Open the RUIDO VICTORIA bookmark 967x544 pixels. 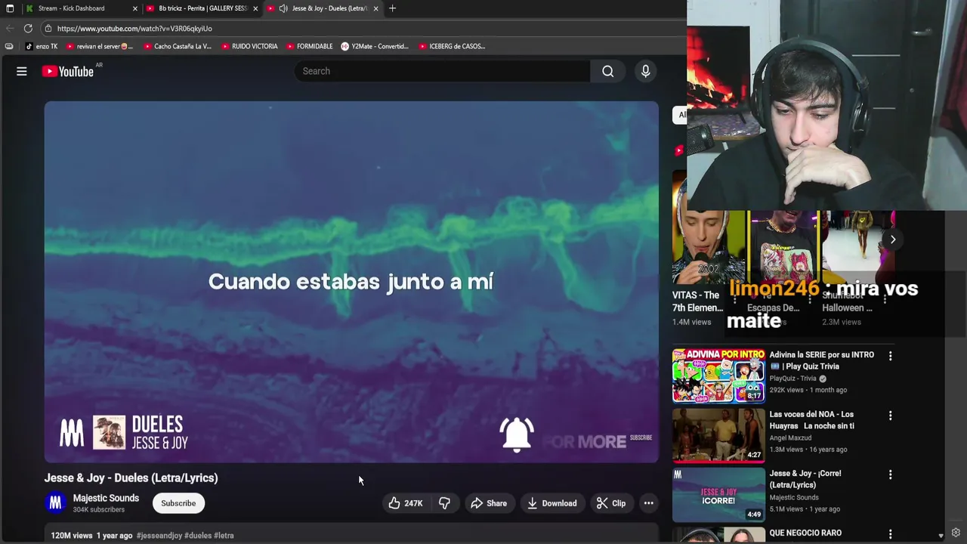click(250, 46)
